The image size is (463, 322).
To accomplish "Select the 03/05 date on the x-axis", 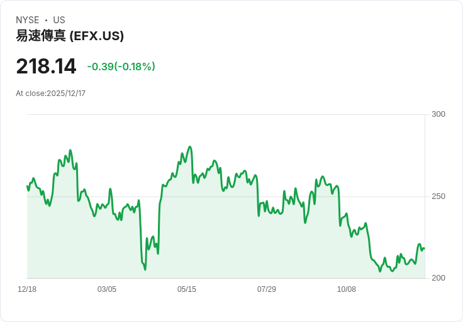I will coord(107,289).
